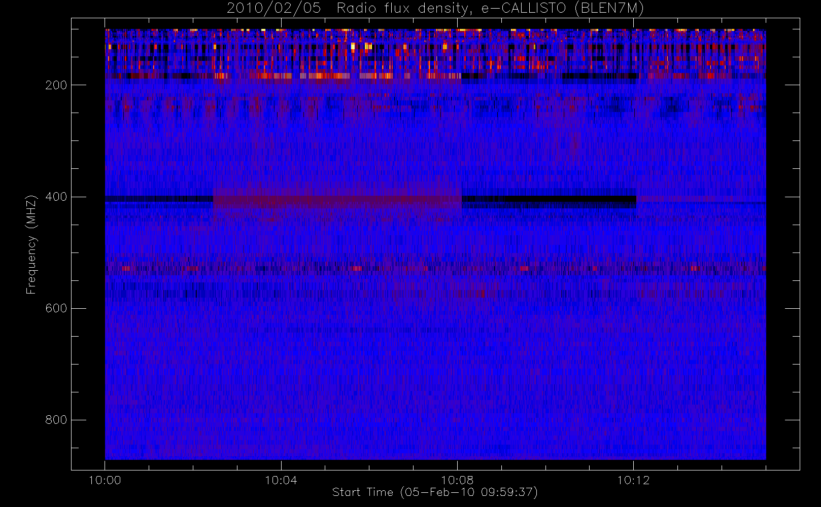
Task: Click the plot title '2010/02/05 Radio flux density'
Action: click(x=435, y=9)
